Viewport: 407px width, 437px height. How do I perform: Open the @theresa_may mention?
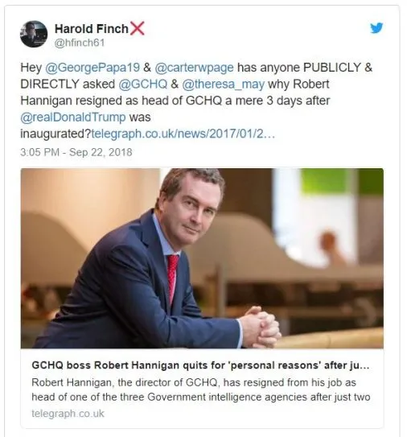tap(223, 85)
